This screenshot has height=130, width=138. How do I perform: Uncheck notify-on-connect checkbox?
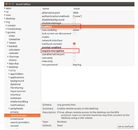74,44
